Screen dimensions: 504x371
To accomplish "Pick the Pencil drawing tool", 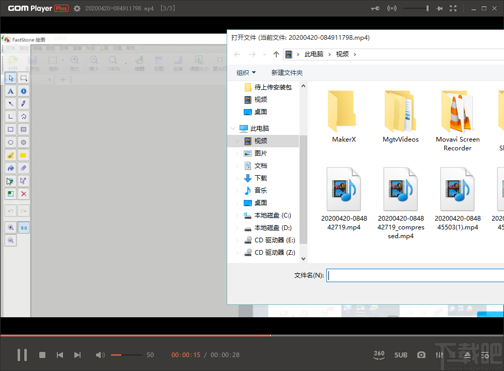I will (x=23, y=103).
